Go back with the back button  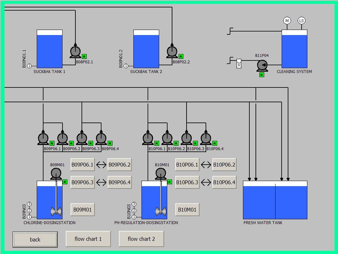(x=35, y=239)
